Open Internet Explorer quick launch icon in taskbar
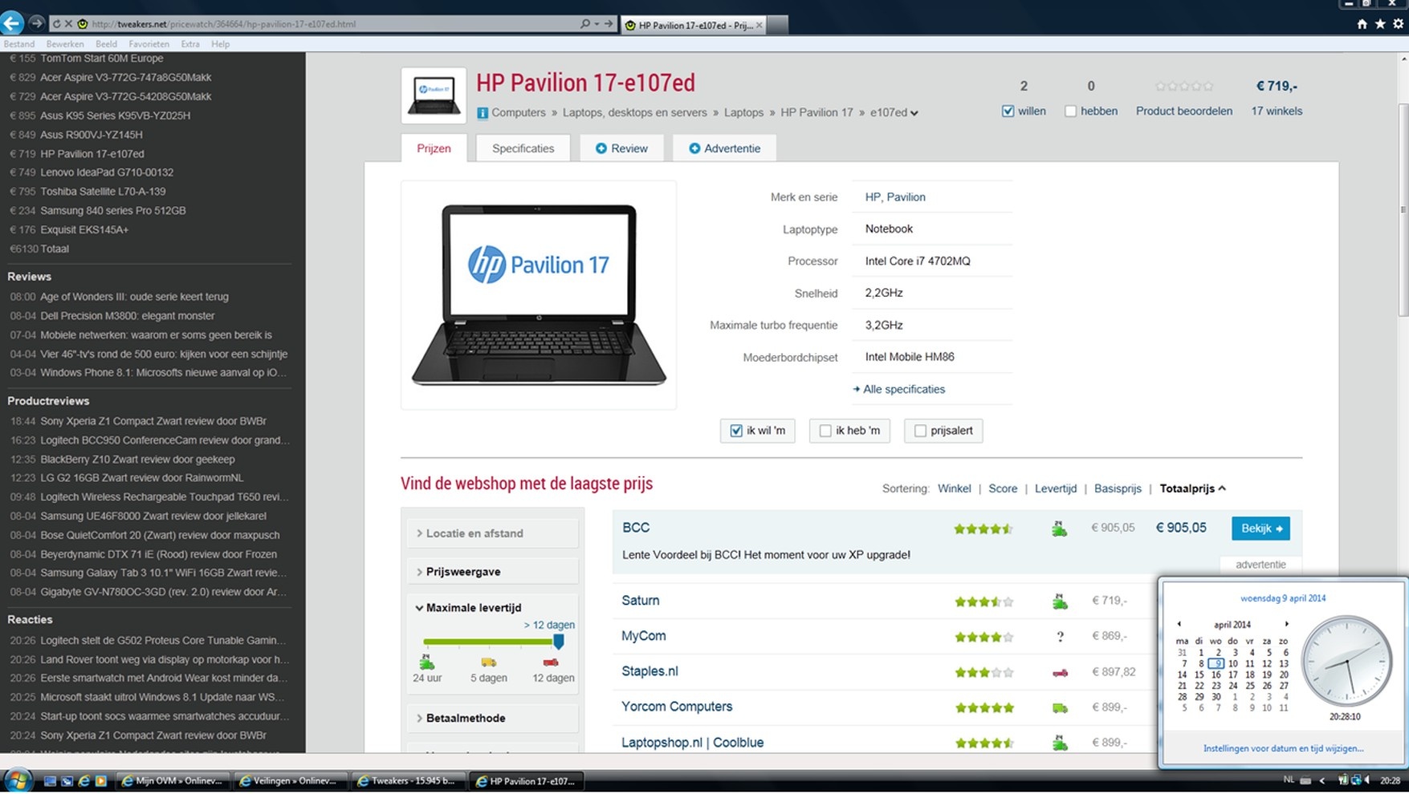The width and height of the screenshot is (1409, 794). (83, 780)
